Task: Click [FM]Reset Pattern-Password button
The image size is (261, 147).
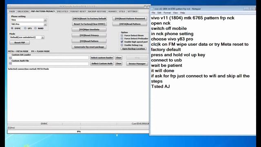Action: tap(130, 19)
